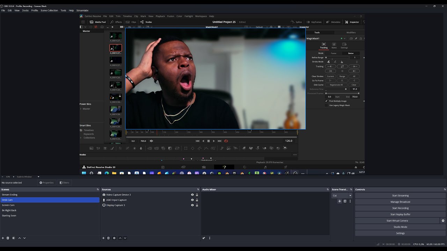
Task: Open the Nodes panel options menu
Action: click(295, 155)
